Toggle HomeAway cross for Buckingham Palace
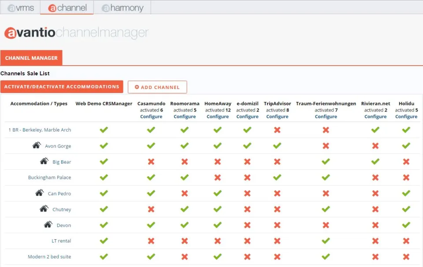This screenshot has height=267, width=423. [218, 178]
